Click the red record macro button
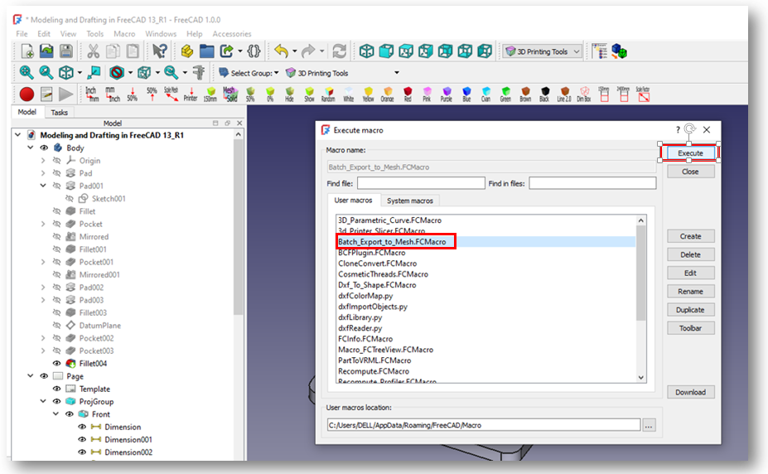 pyautogui.click(x=27, y=94)
